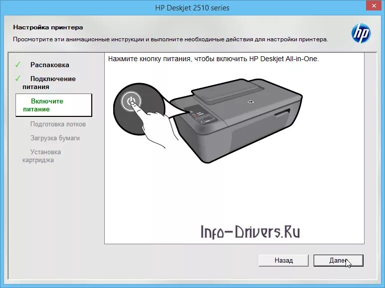This screenshot has height=288, width=385.
Task: Click the window title HP Deskjet 2510 series
Action: pyautogui.click(x=192, y=8)
